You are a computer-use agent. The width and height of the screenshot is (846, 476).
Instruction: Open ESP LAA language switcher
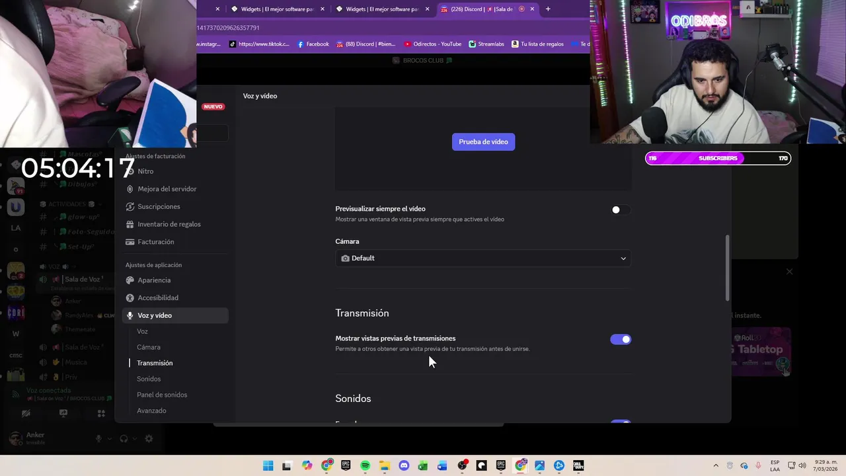tap(775, 465)
